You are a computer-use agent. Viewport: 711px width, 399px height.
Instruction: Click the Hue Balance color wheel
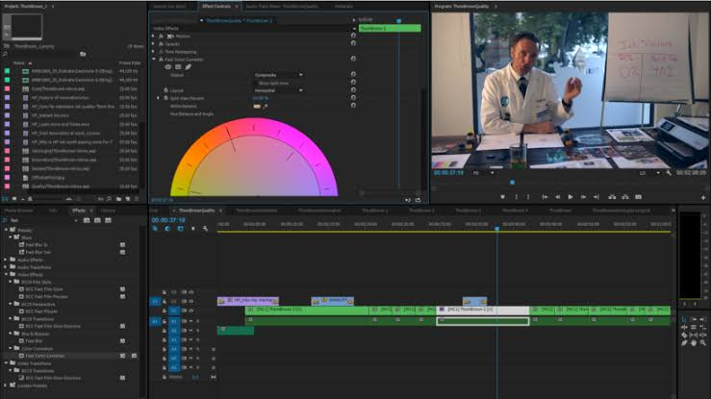254,157
